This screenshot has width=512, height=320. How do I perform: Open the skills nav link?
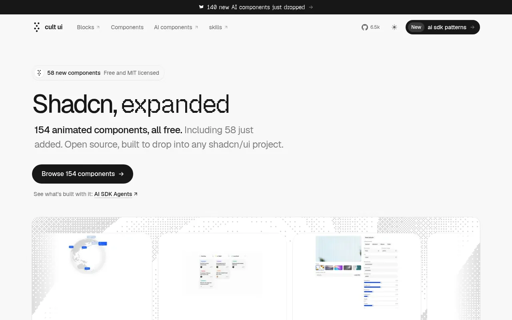coord(218,27)
